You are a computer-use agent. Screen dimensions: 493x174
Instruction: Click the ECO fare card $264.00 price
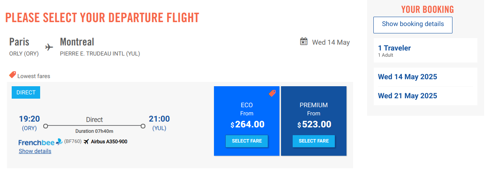coord(247,125)
